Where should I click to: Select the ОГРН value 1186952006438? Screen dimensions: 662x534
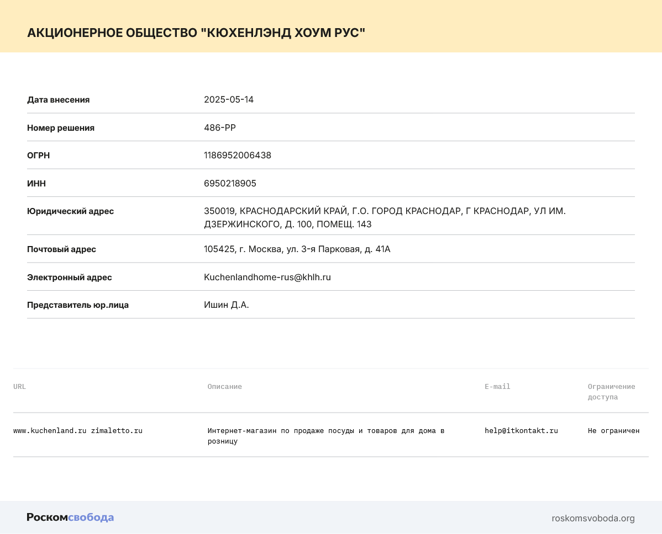click(237, 156)
